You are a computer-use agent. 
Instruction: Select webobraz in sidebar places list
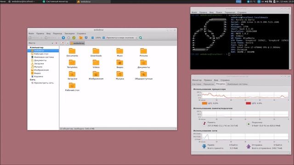(x=43, y=51)
